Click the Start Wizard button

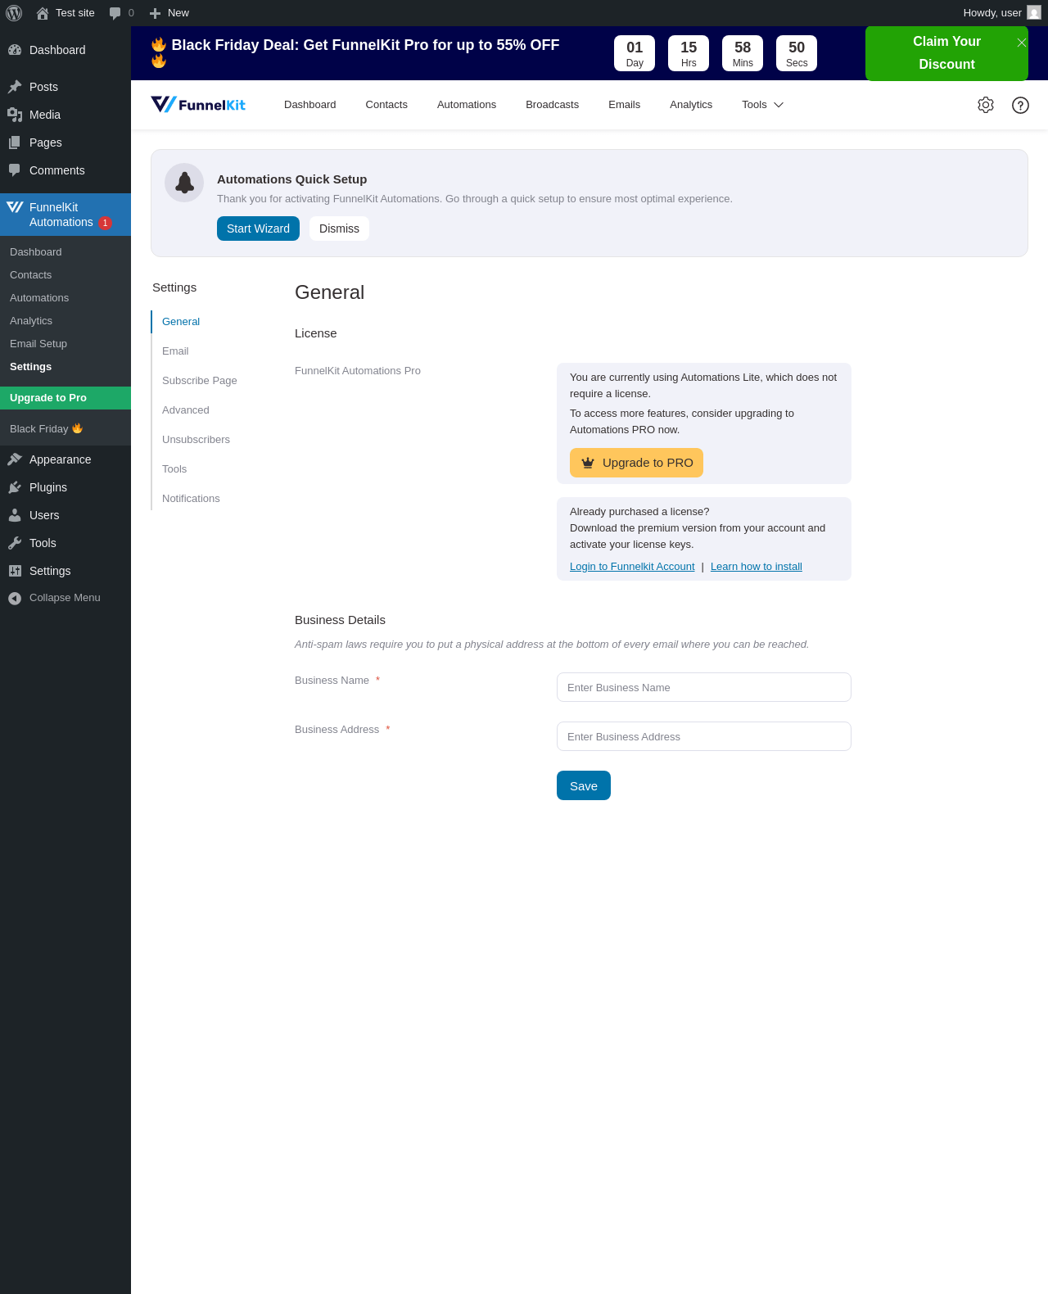coord(258,228)
